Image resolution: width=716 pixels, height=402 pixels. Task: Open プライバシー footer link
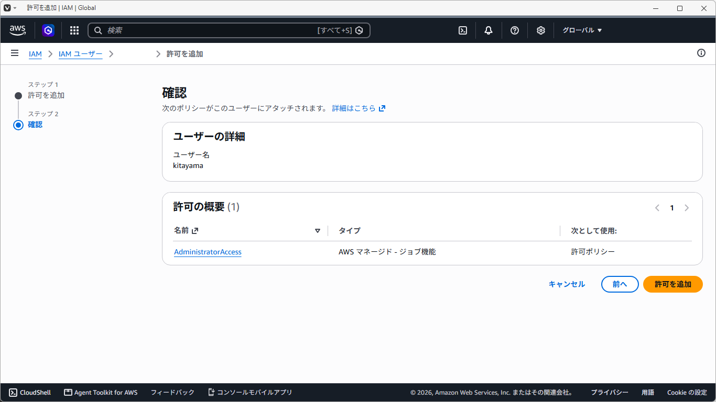point(610,393)
